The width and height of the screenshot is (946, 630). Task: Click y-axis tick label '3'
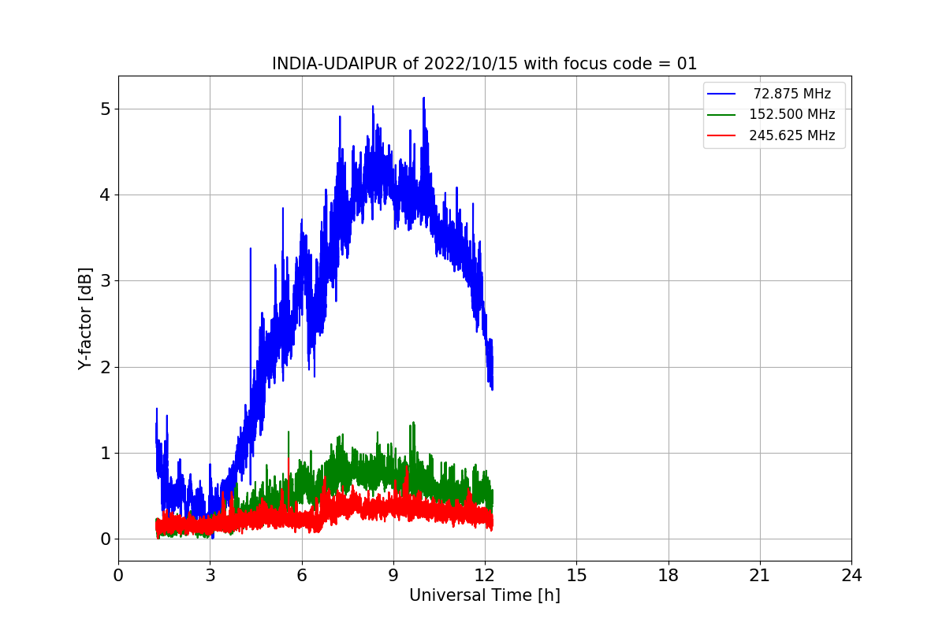click(106, 281)
